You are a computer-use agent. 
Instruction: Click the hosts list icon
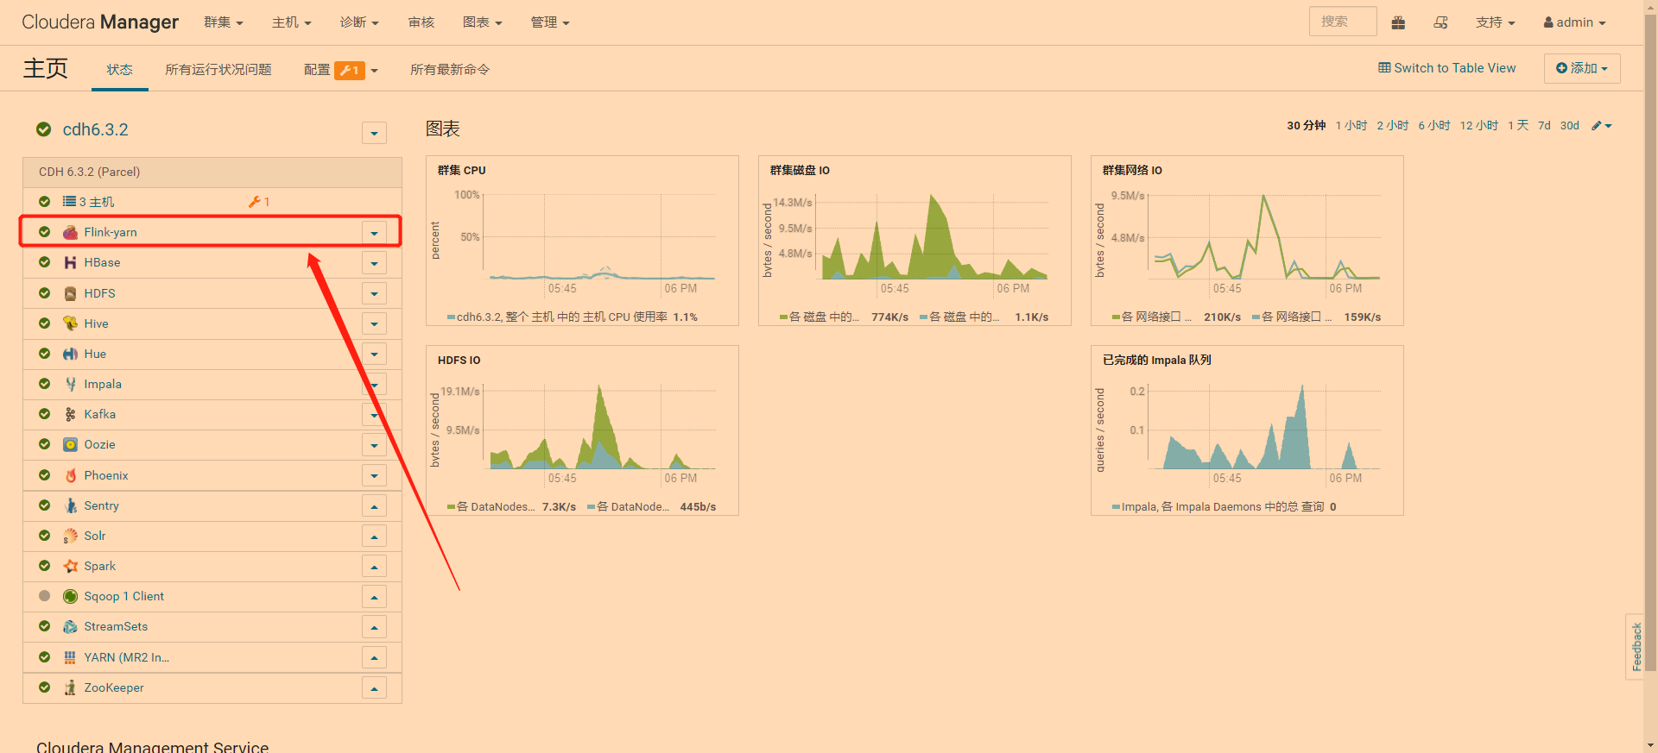point(69,202)
